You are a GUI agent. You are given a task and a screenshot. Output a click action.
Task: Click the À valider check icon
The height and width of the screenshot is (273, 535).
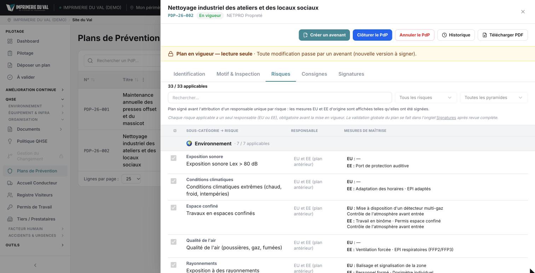tap(10, 77)
